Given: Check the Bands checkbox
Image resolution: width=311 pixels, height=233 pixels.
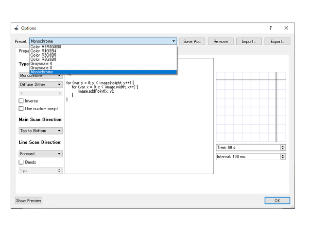Looking at the screenshot, I should click(21, 162).
